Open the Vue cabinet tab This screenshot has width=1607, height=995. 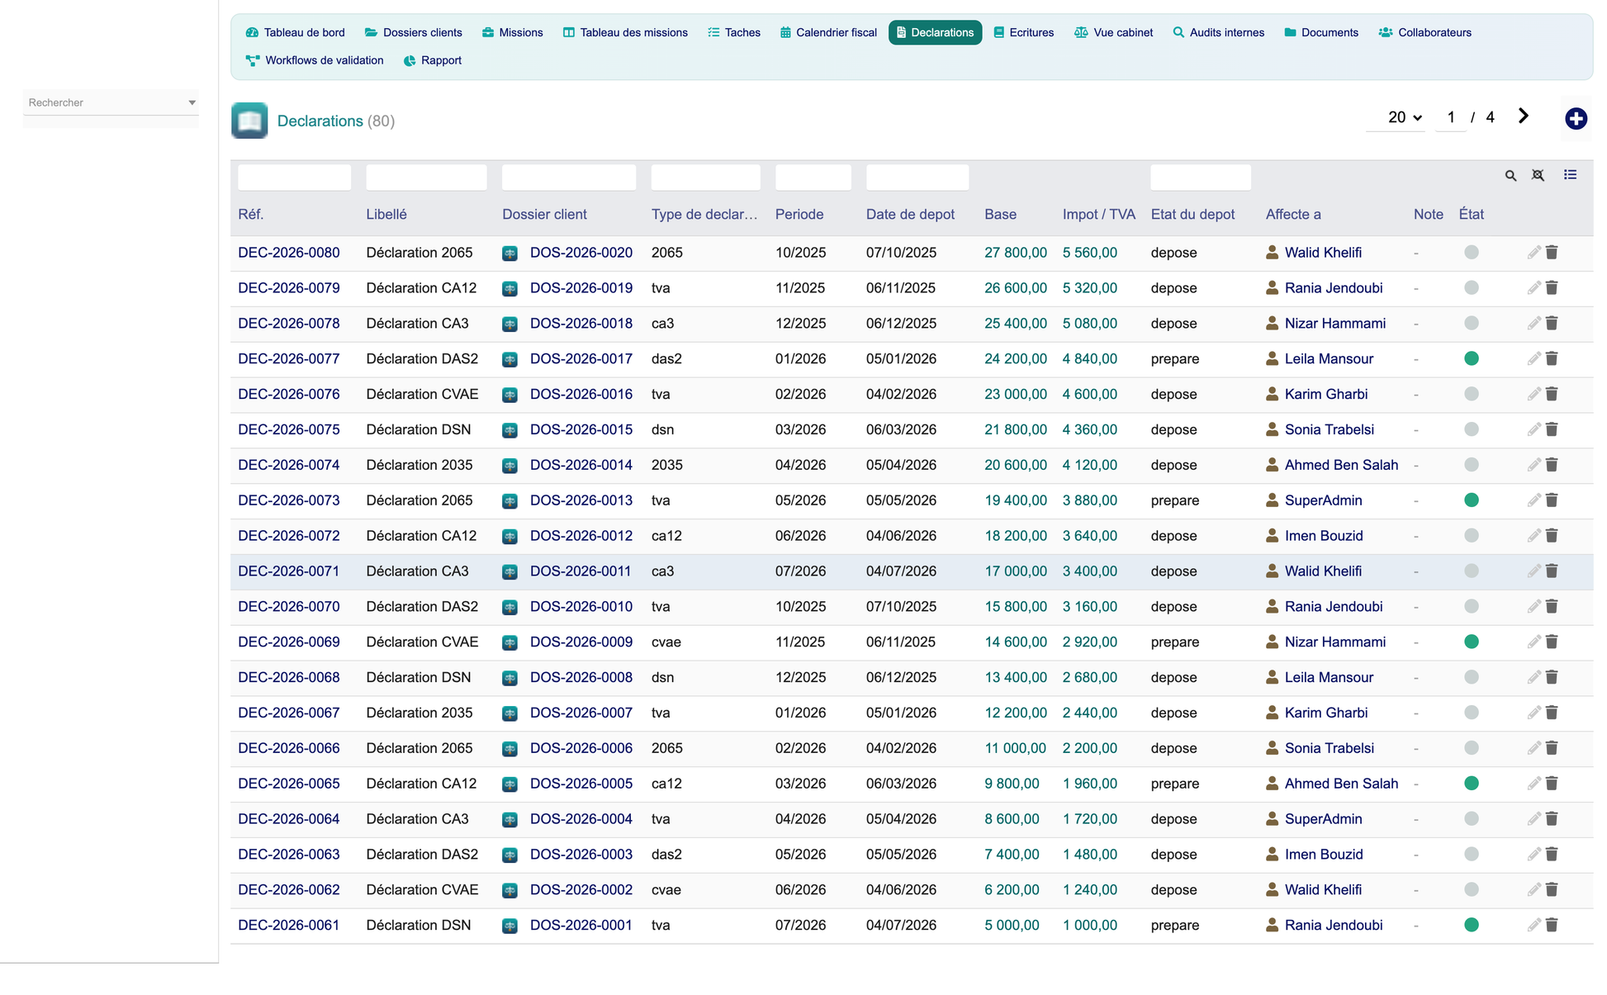(1114, 33)
